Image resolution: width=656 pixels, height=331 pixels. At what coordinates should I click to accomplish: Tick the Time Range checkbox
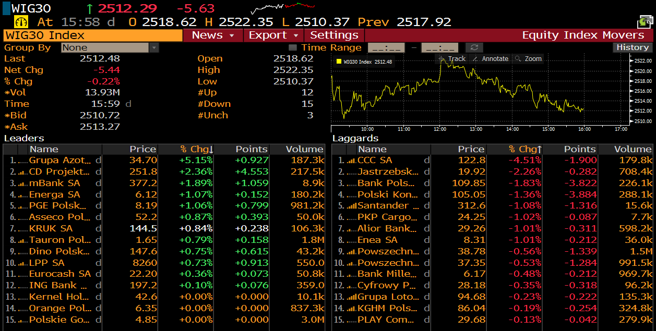point(293,47)
